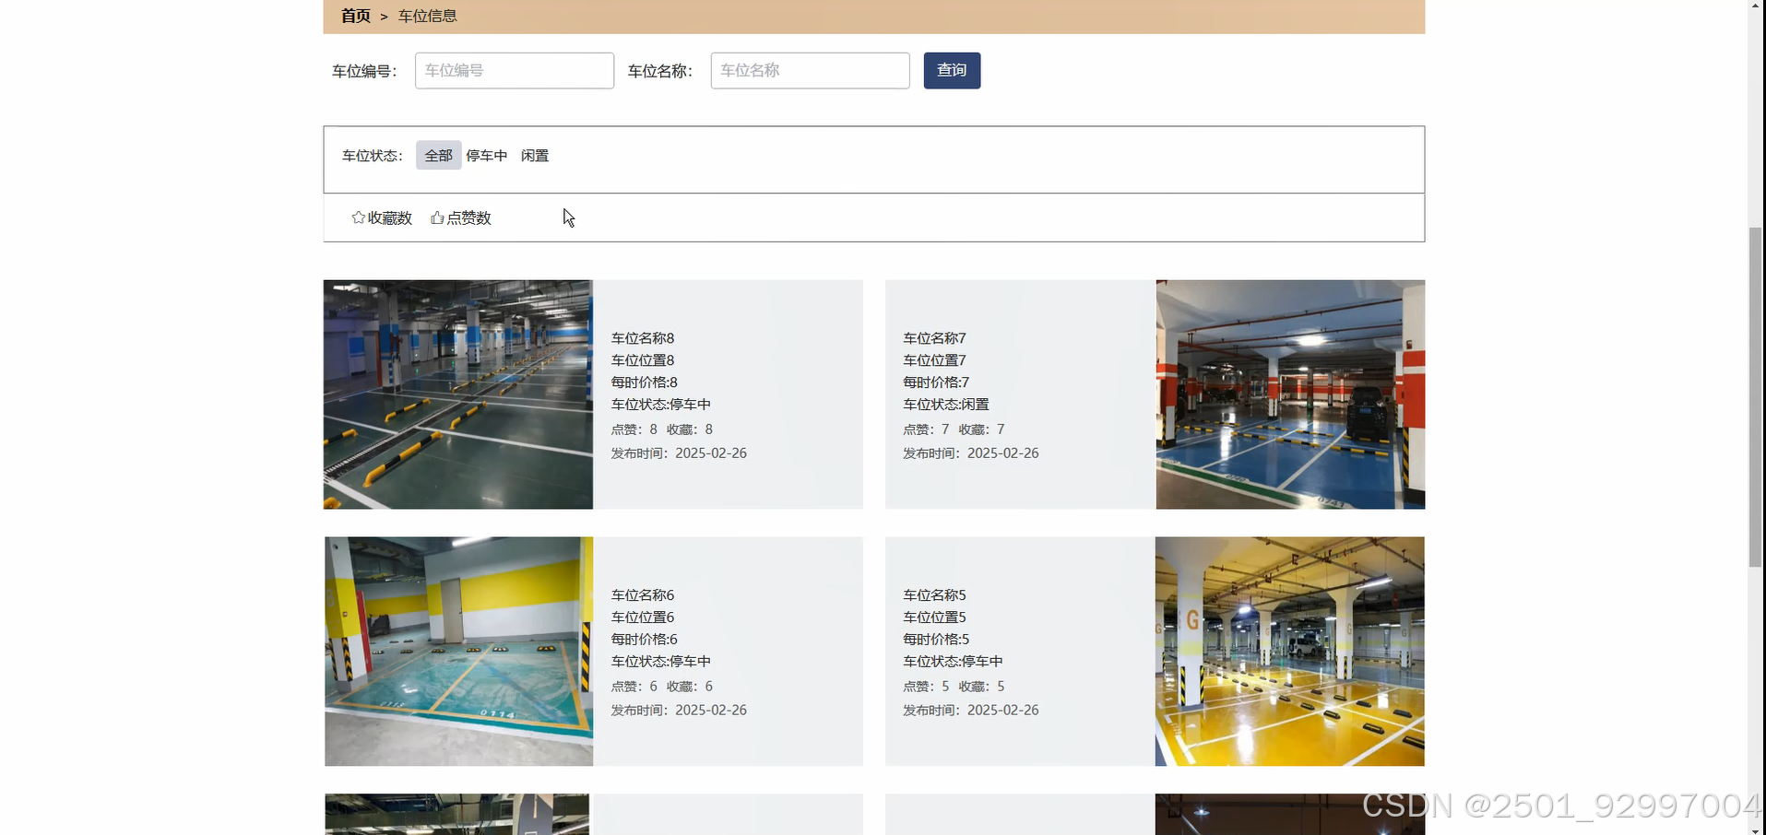
Task: Open the 车位名称6 parking photo
Action: [x=458, y=652]
